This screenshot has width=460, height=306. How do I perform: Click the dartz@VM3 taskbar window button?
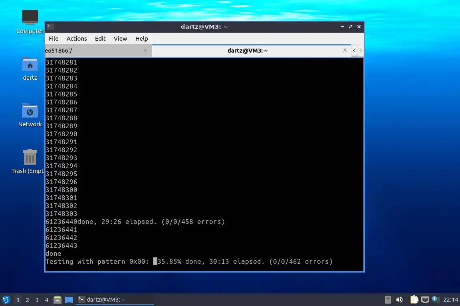[x=115, y=300]
